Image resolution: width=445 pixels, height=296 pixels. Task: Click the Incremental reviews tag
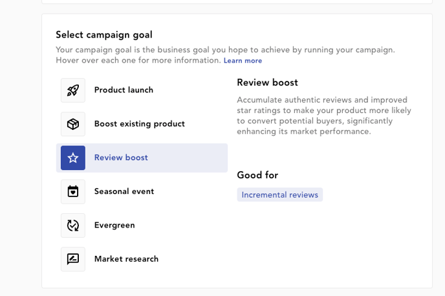pos(280,195)
